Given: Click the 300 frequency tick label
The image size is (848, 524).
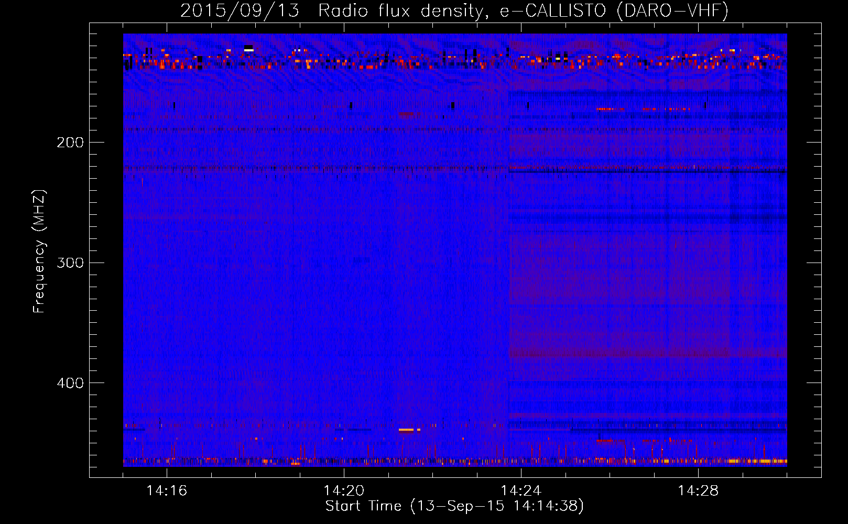Looking at the screenshot, I should [x=70, y=263].
